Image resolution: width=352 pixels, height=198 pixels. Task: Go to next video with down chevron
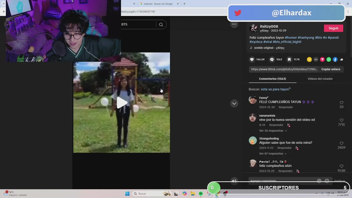click(234, 103)
